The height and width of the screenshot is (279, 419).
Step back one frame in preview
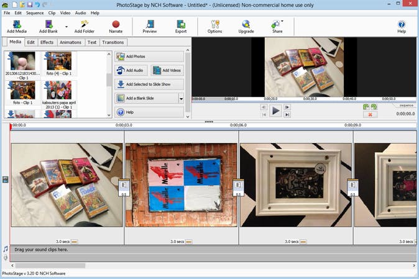point(264,107)
